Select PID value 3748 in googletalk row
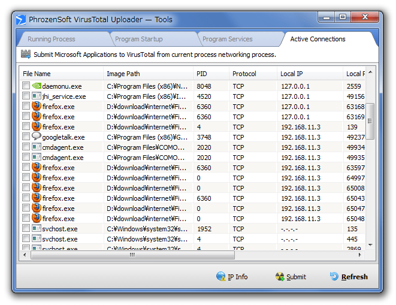Viewport: 396px width, 305px height. tap(204, 137)
